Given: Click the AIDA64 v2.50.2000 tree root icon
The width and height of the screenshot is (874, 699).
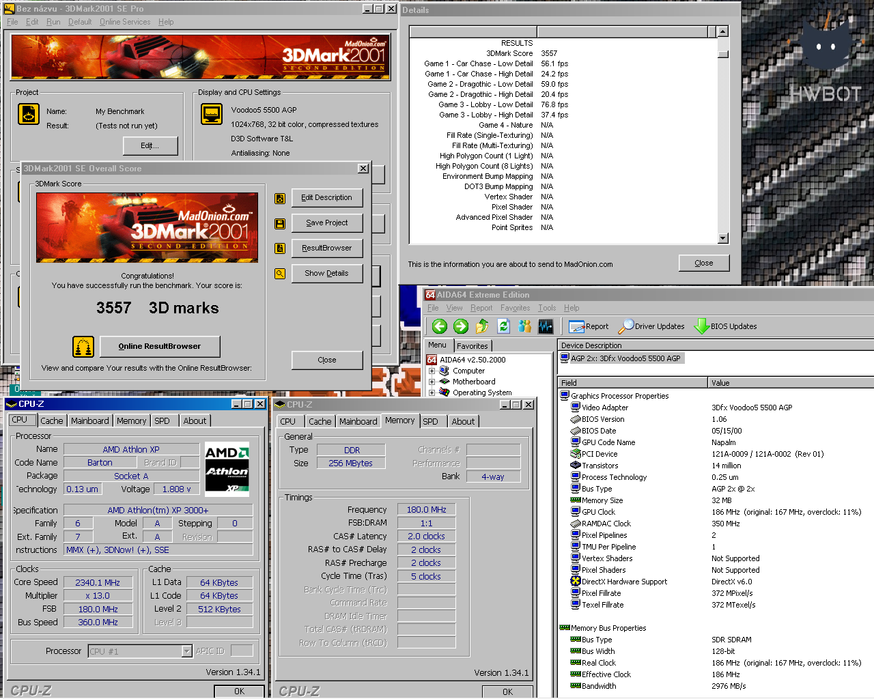Looking at the screenshot, I should click(432, 360).
